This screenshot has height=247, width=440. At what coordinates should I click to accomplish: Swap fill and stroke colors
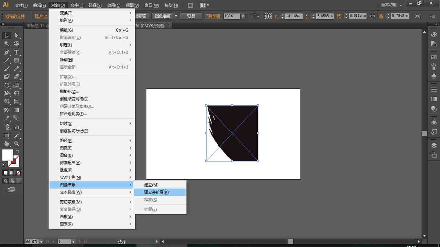pyautogui.click(x=18, y=151)
